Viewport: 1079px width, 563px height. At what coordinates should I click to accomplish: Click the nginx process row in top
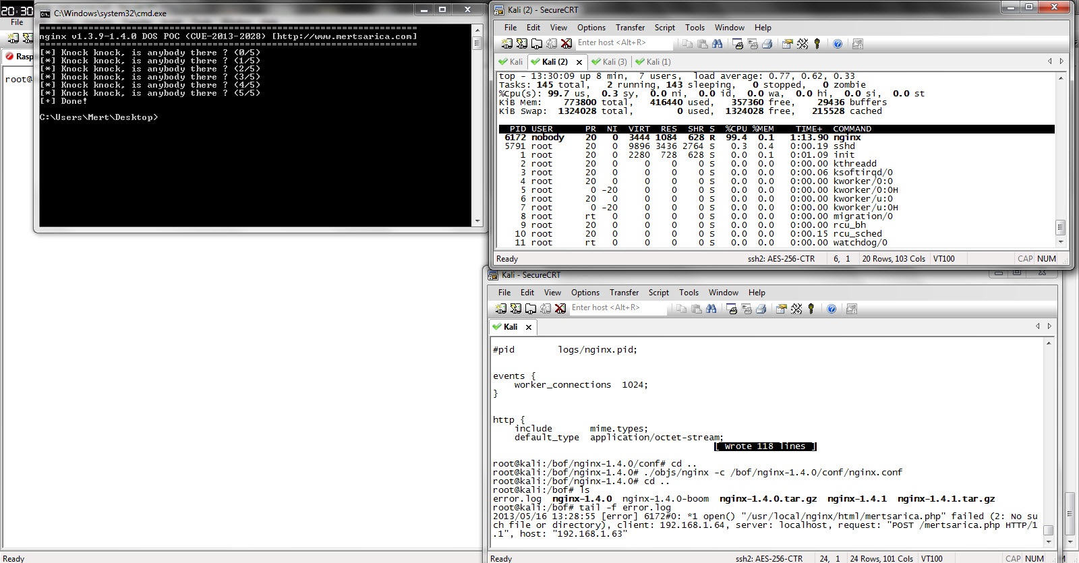click(x=776, y=138)
